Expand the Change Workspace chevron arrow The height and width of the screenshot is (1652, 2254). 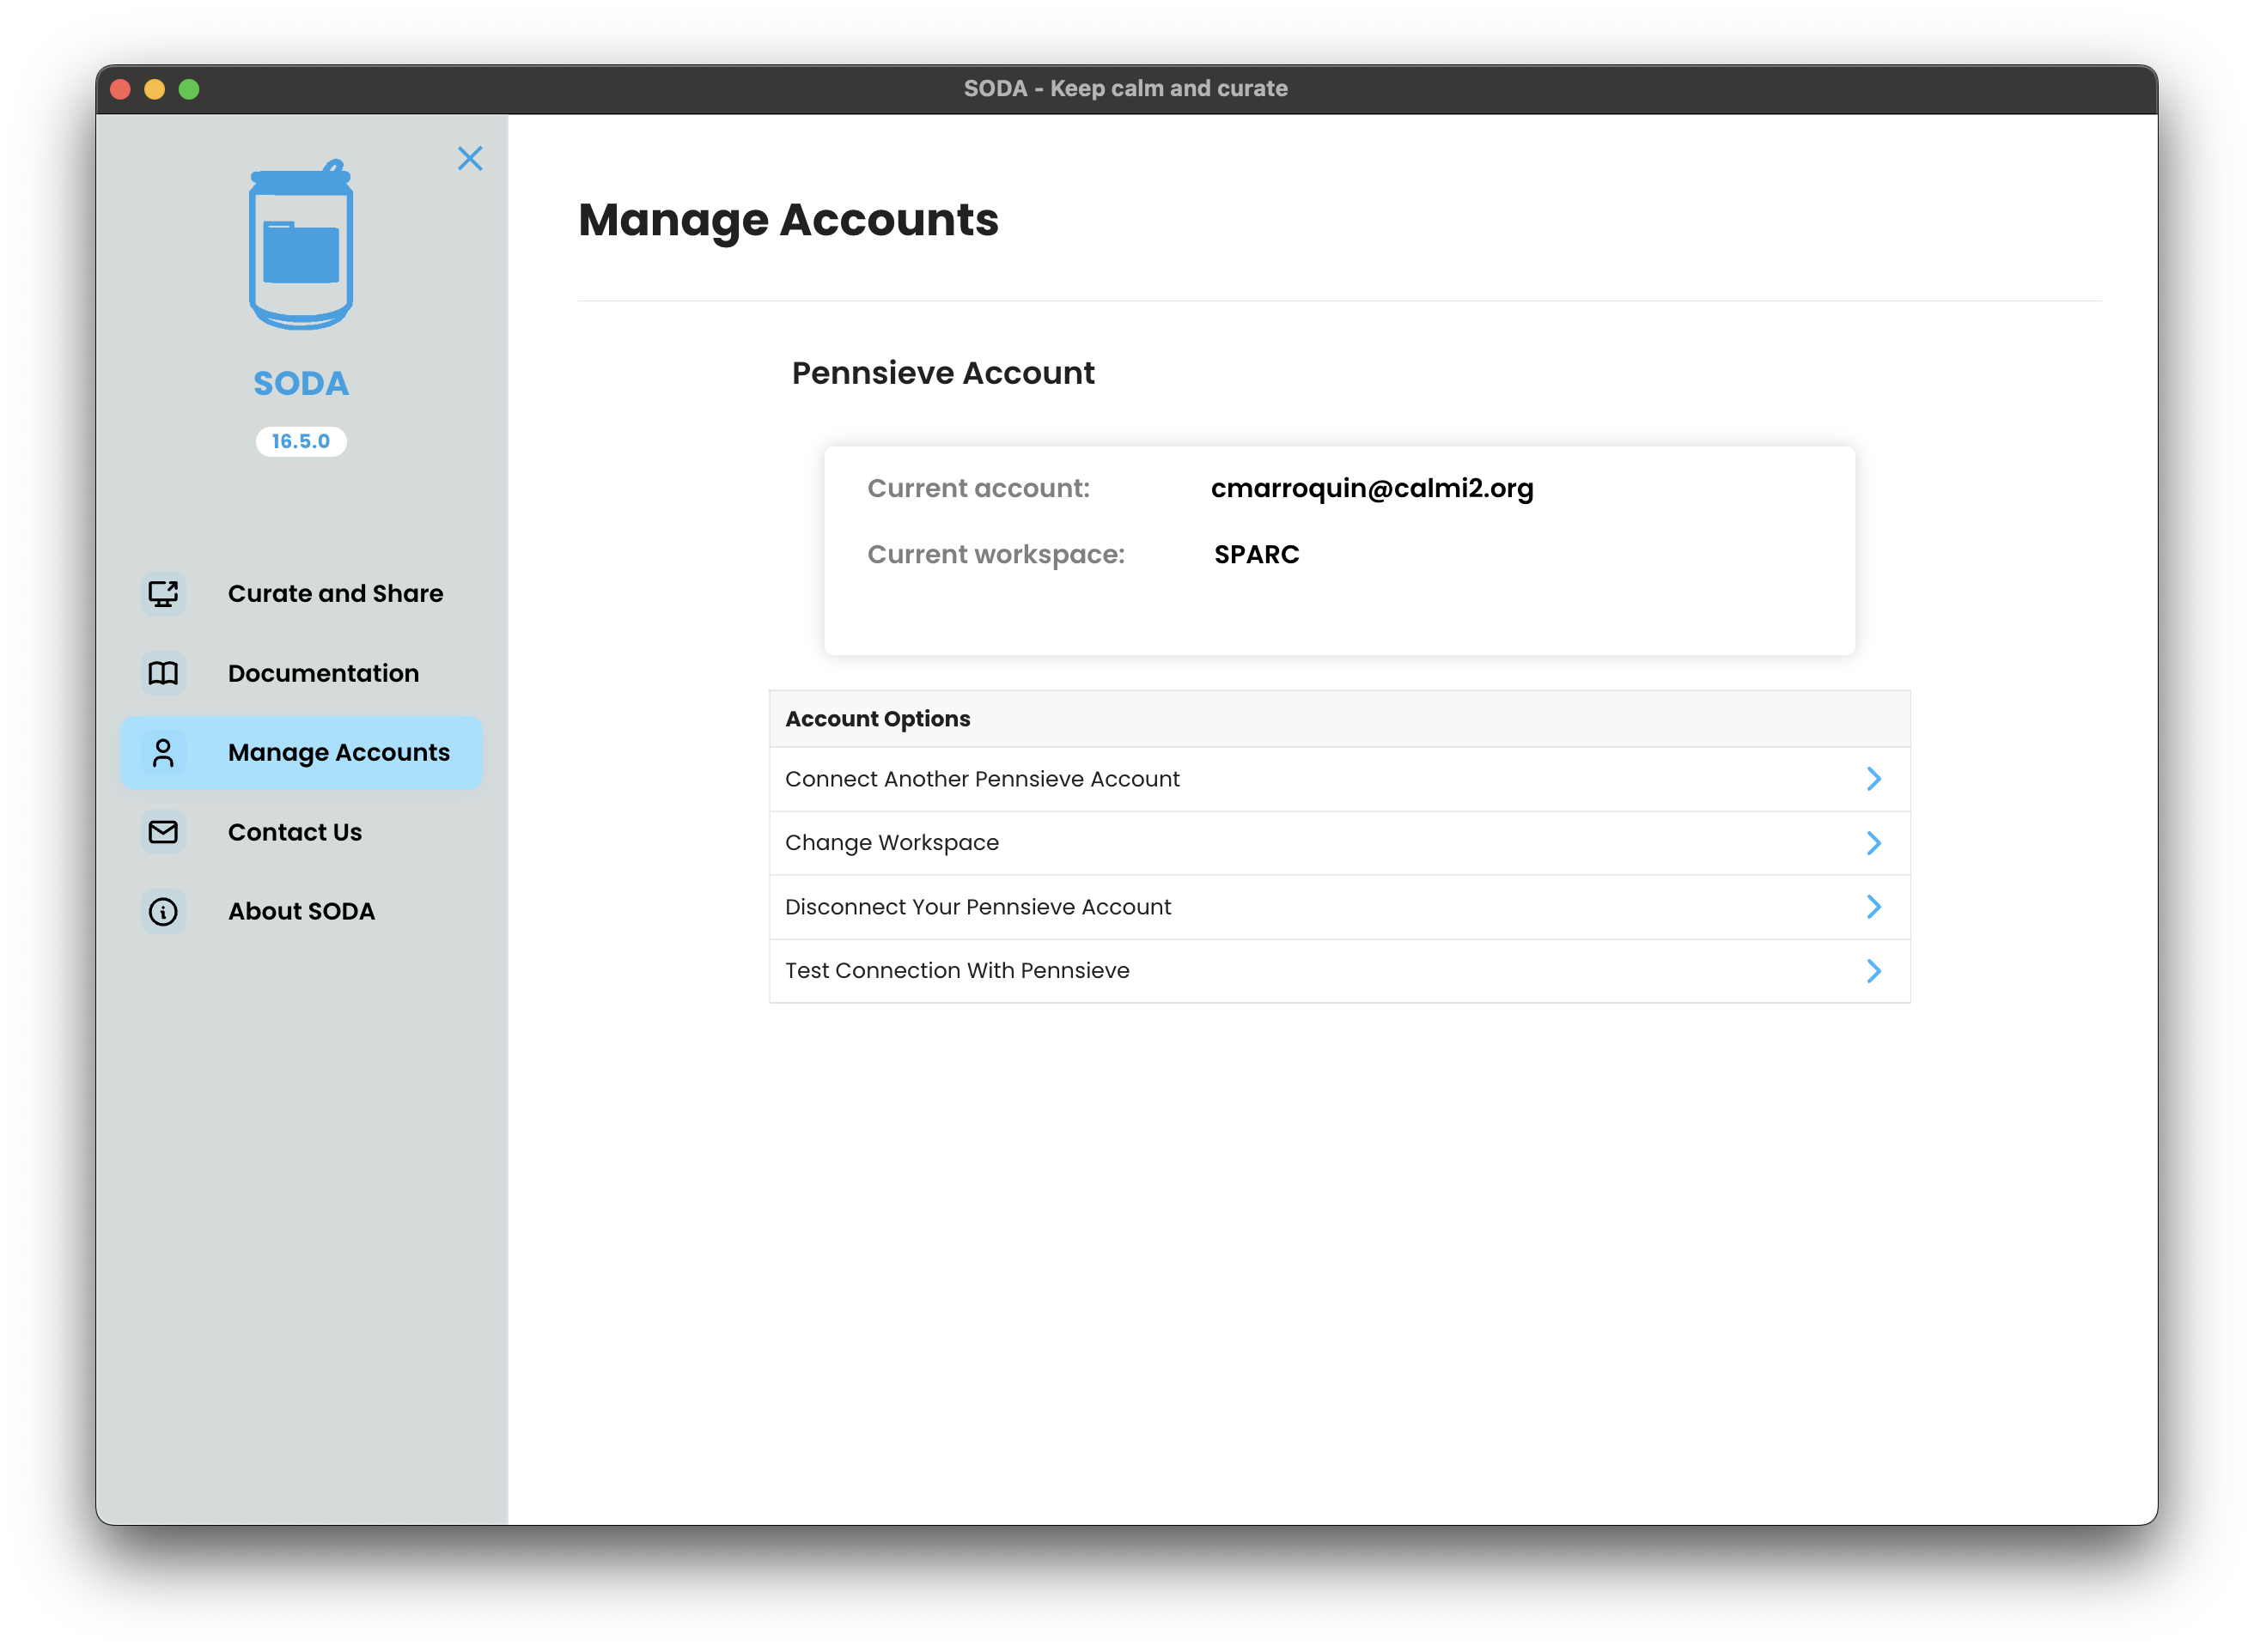(1873, 843)
